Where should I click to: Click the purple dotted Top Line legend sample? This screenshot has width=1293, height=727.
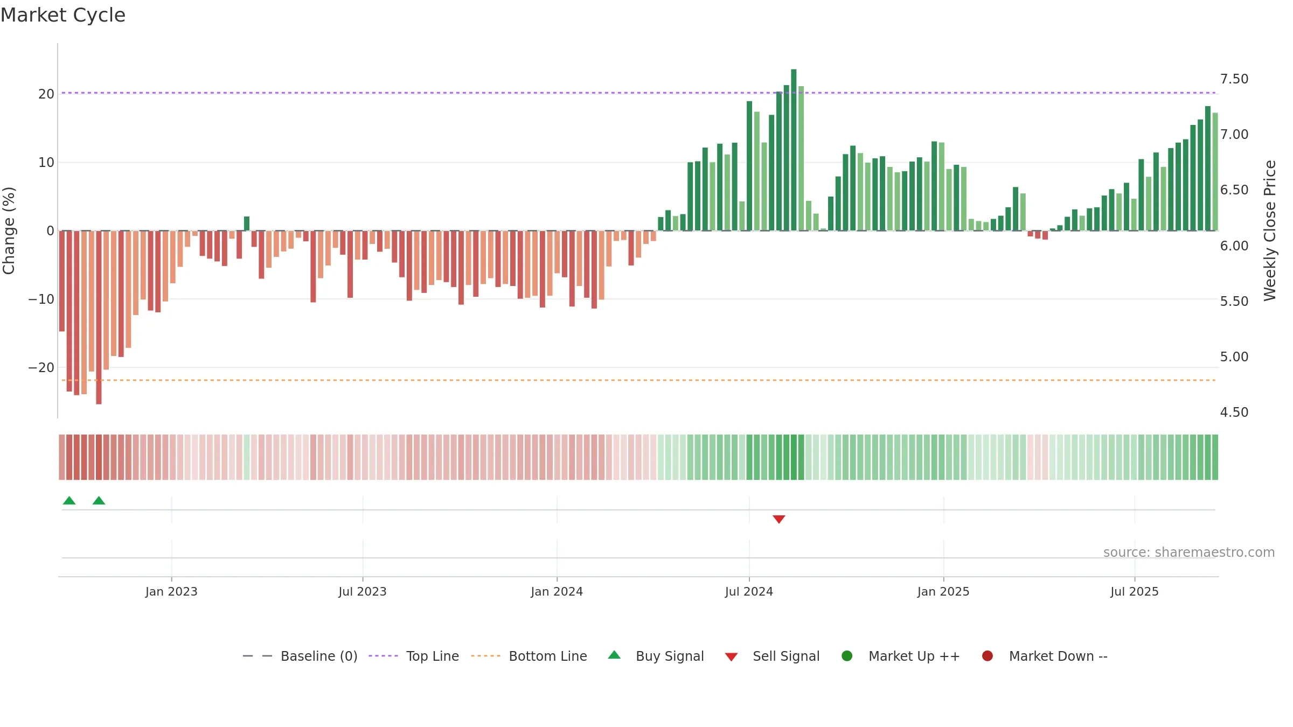pyautogui.click(x=383, y=656)
